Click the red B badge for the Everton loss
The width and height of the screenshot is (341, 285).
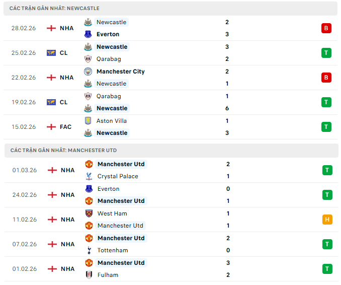[326, 28]
